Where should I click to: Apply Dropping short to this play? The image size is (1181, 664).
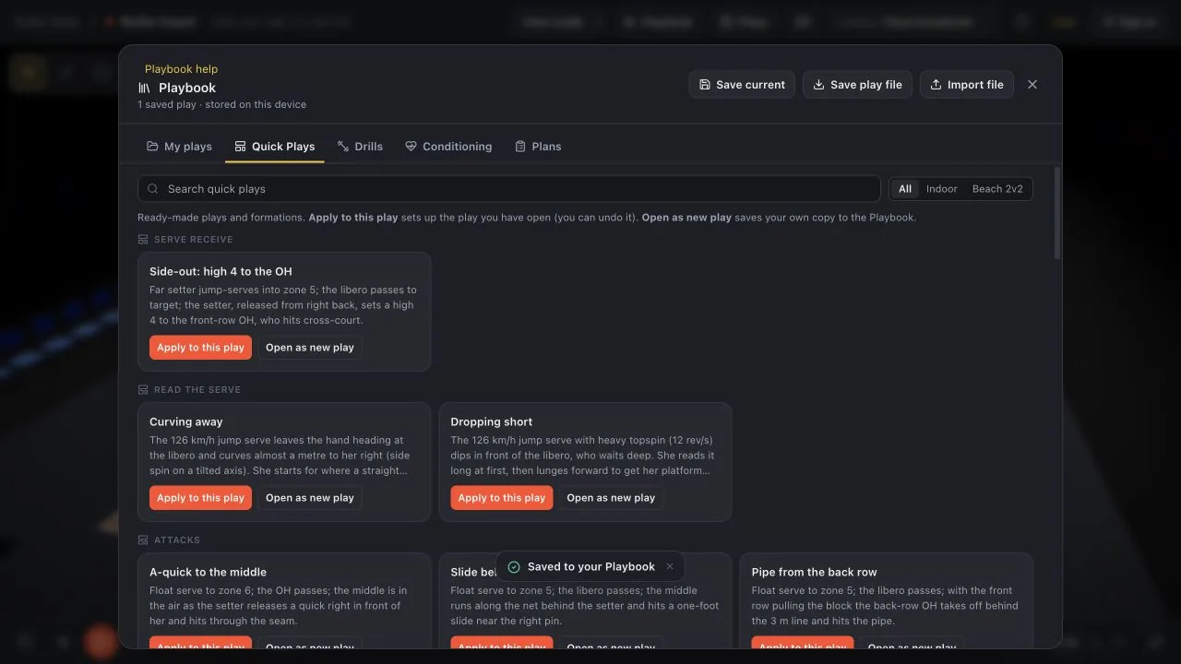[x=502, y=498]
